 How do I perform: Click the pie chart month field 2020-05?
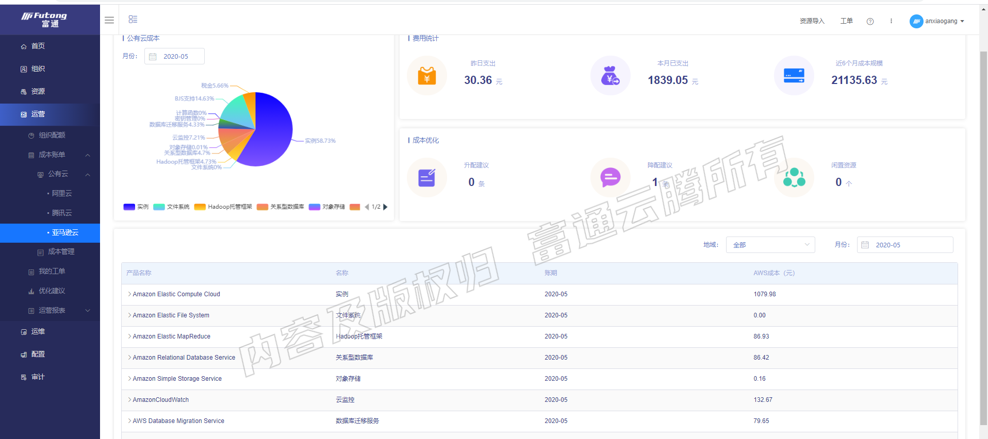click(x=174, y=56)
